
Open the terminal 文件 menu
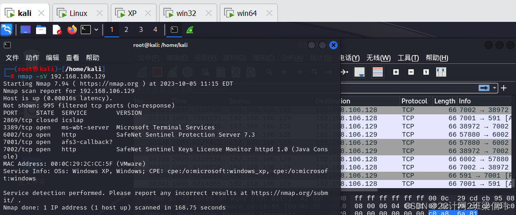(x=12, y=58)
